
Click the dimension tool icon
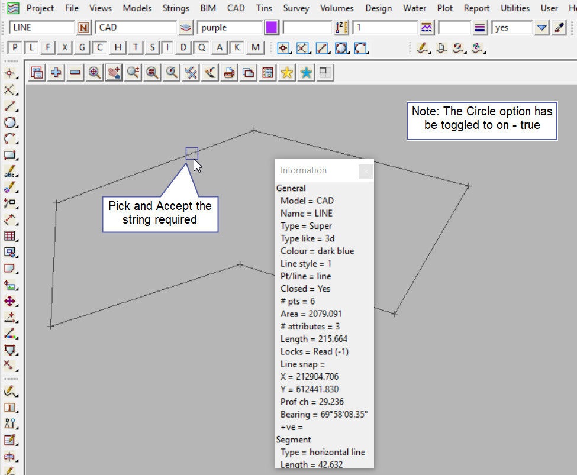tap(9, 220)
